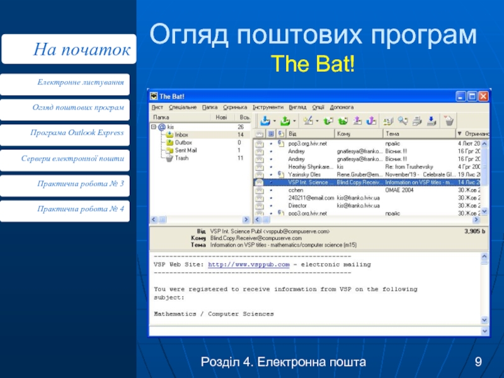Click the attachment column header icon
The image size is (504, 378).
pyautogui.click(x=281, y=134)
